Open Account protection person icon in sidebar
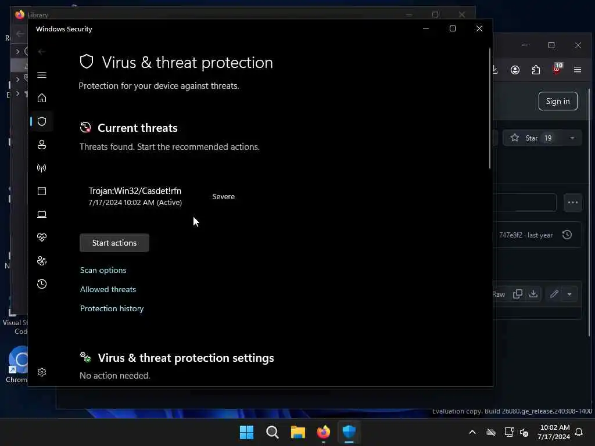Viewport: 595px width, 446px height. pyautogui.click(x=42, y=145)
